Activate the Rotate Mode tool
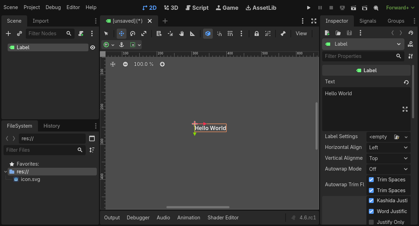The image size is (419, 226). tap(132, 33)
